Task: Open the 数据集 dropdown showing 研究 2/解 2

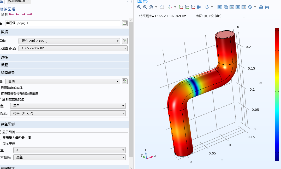Action: click(x=117, y=41)
